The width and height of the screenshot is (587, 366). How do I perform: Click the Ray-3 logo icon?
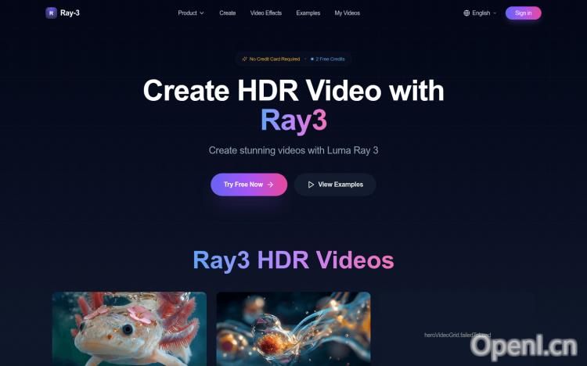(52, 13)
